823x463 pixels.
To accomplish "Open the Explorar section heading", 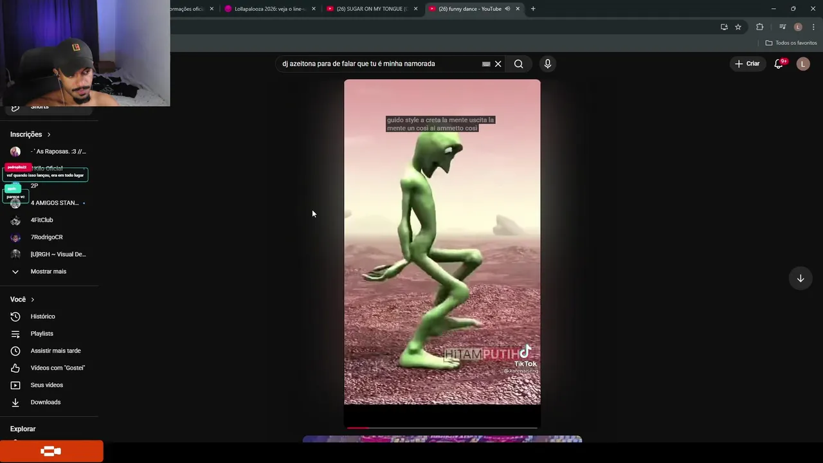I will point(23,429).
